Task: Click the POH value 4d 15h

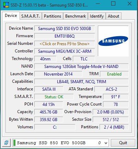Action: tap(49, 105)
